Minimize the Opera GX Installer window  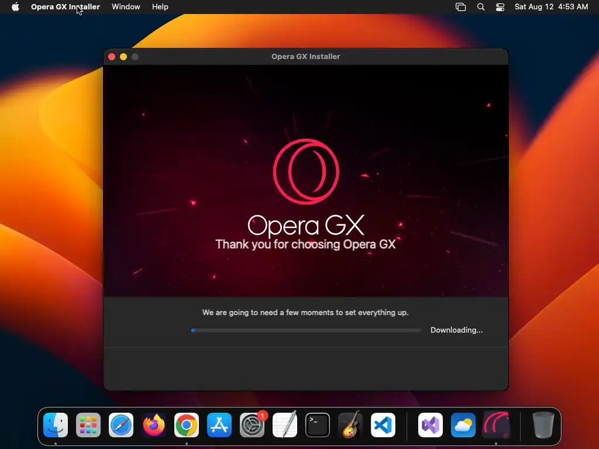(123, 57)
